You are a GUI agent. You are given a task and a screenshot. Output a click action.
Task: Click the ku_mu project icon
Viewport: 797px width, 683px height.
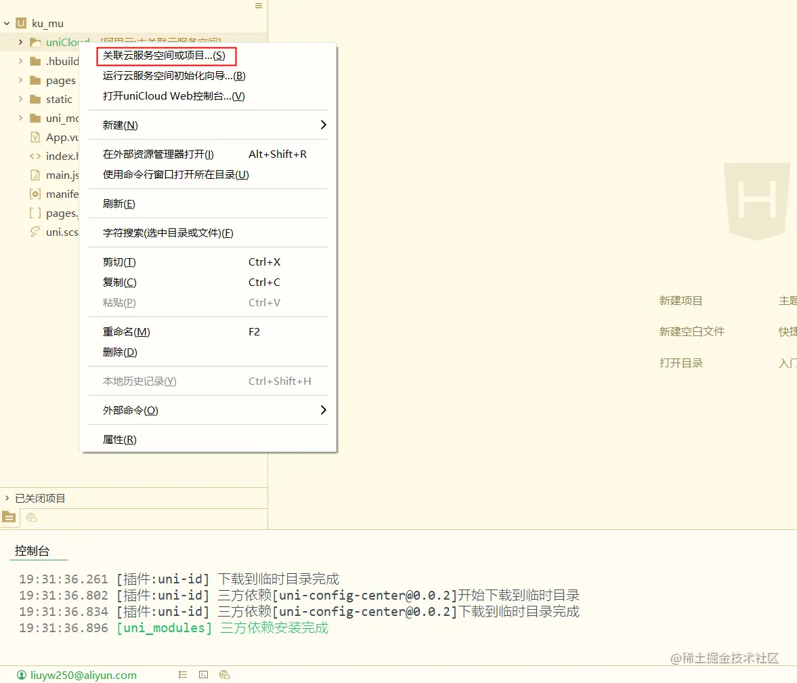click(x=21, y=23)
